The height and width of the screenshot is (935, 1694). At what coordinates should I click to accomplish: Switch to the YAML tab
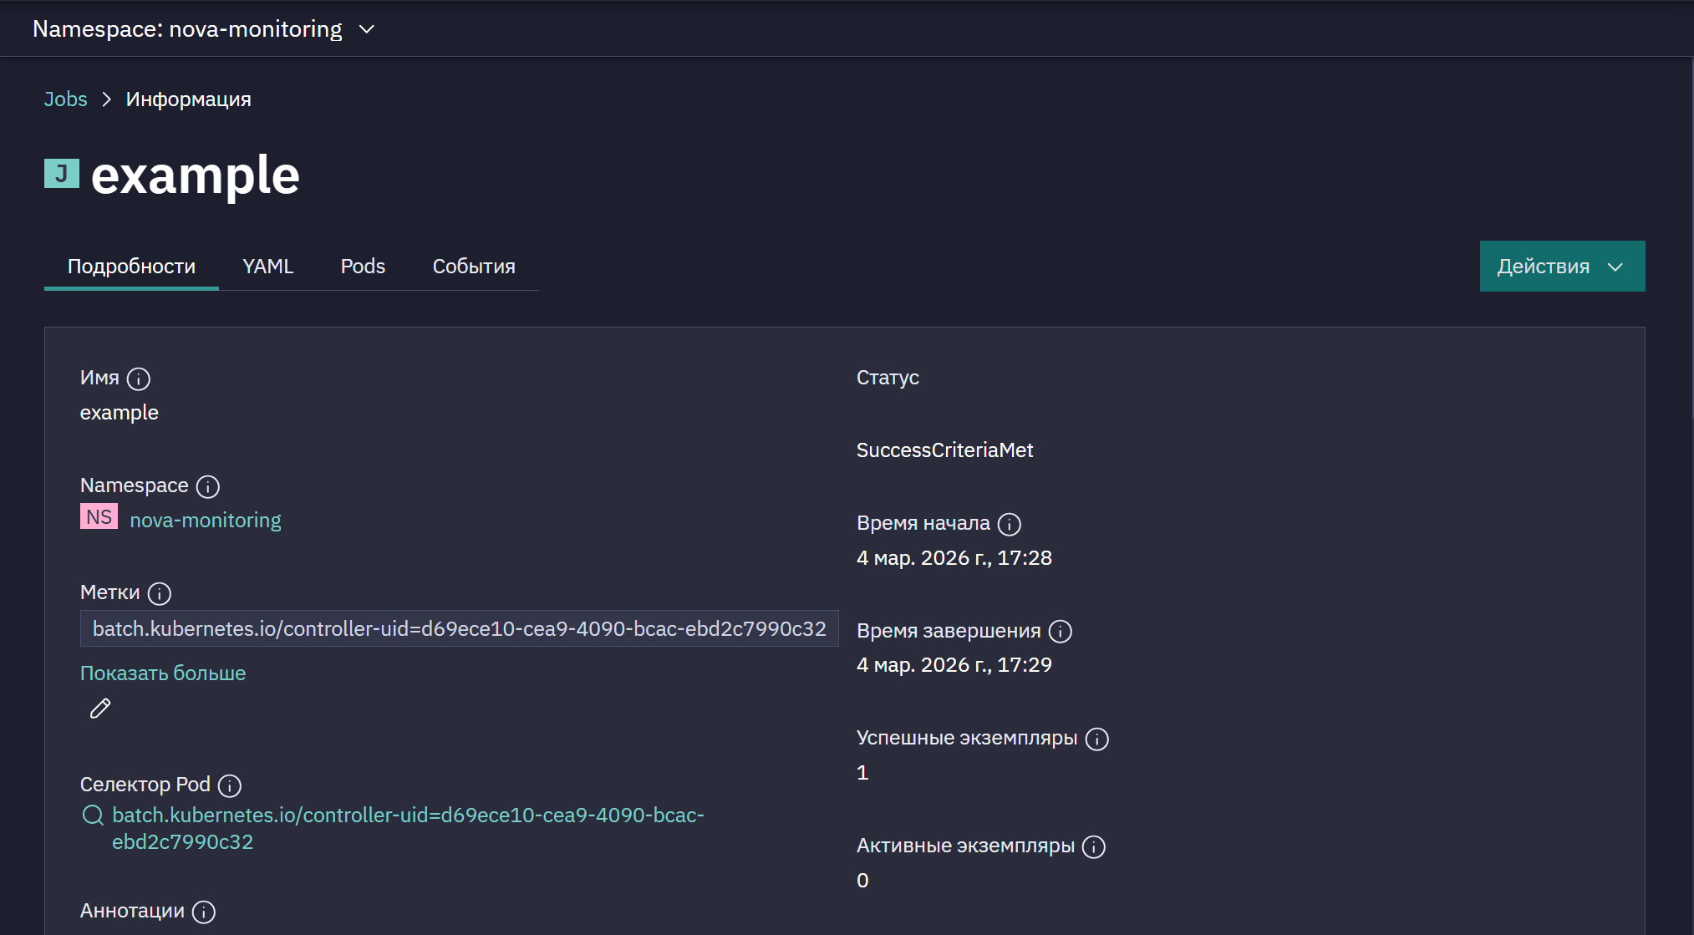pyautogui.click(x=268, y=267)
